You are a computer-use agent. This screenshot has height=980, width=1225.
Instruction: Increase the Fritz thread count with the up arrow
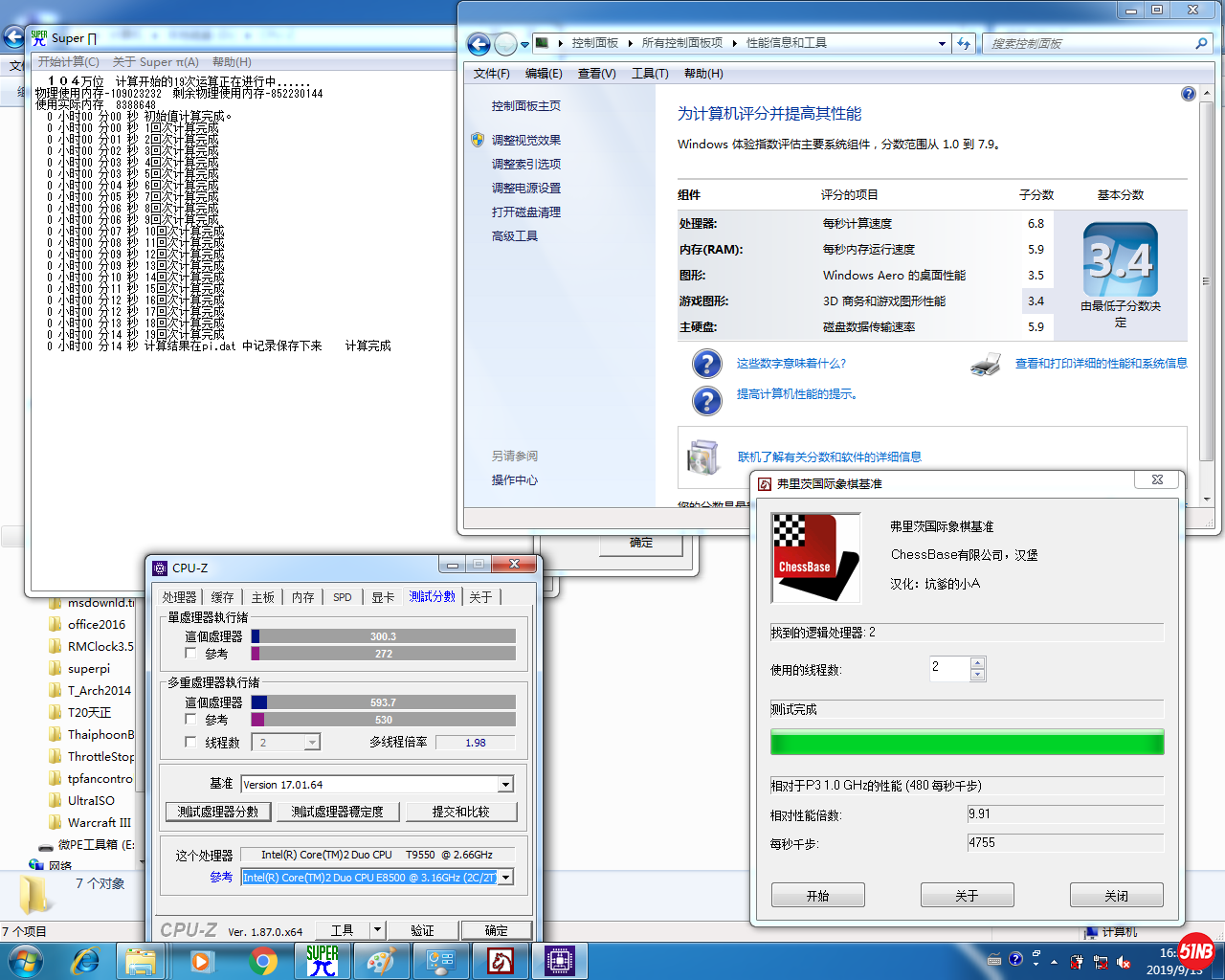977,662
